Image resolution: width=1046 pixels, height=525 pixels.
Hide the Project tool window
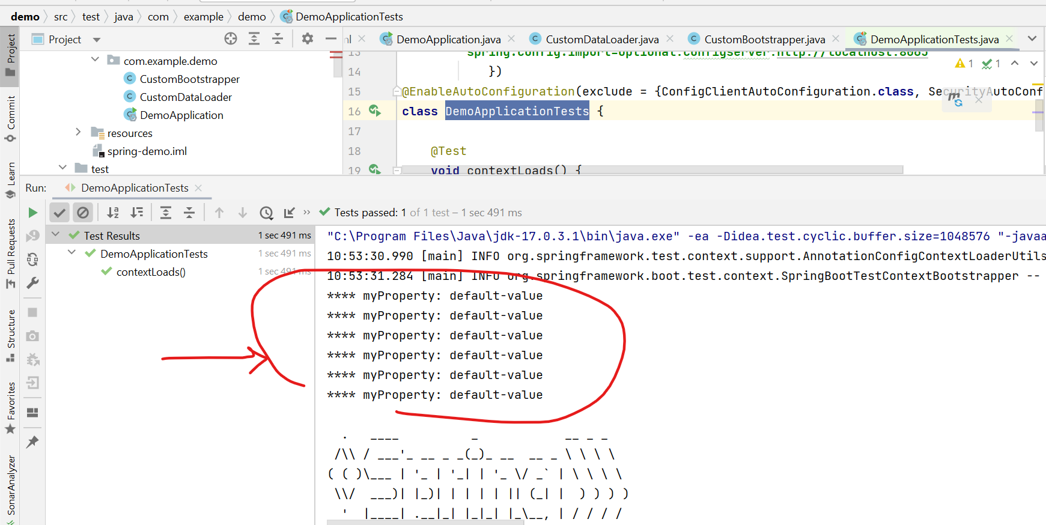click(x=331, y=39)
